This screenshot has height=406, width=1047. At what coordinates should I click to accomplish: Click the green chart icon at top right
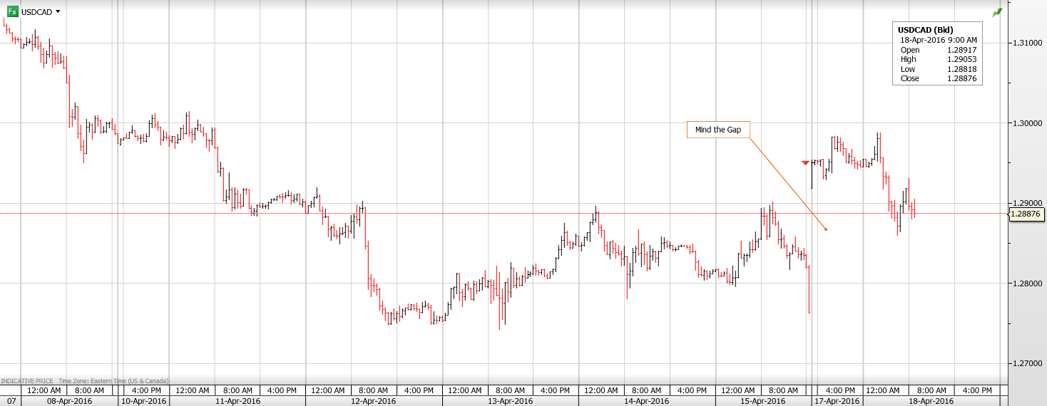[996, 13]
